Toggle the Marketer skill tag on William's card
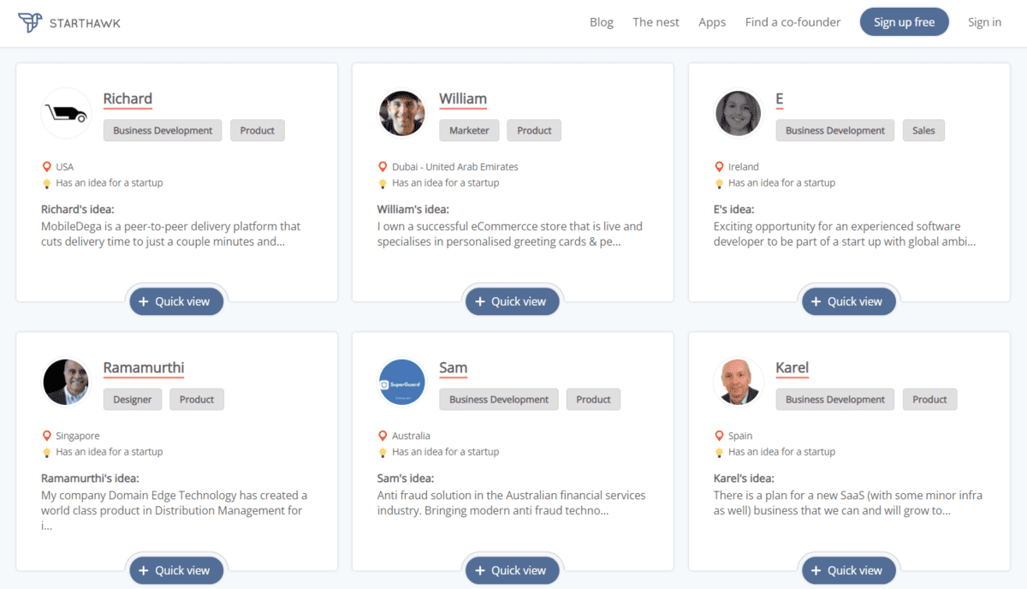Image resolution: width=1027 pixels, height=589 pixels. [469, 130]
